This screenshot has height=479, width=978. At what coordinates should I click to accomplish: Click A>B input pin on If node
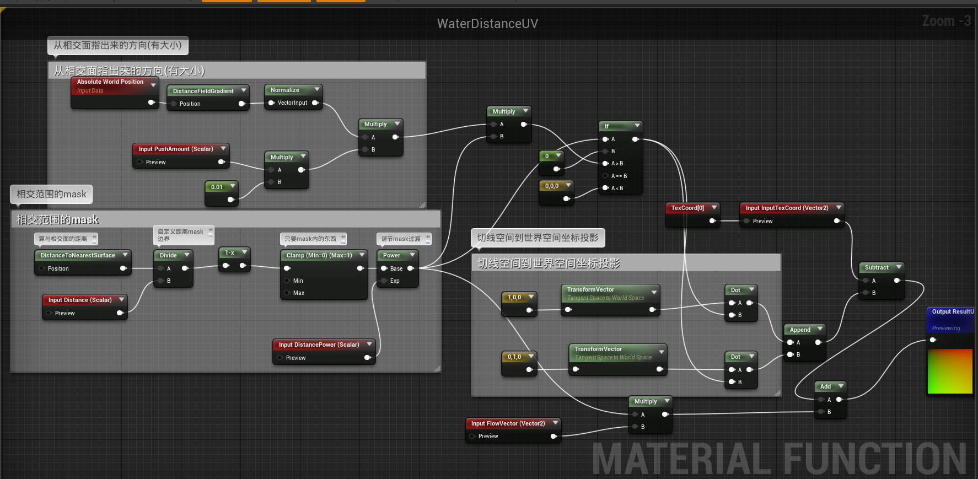click(605, 163)
